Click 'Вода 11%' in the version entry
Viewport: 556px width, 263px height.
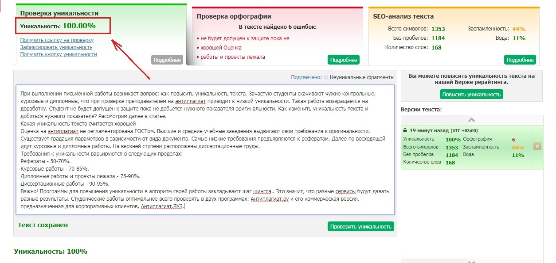pyautogui.click(x=493, y=155)
